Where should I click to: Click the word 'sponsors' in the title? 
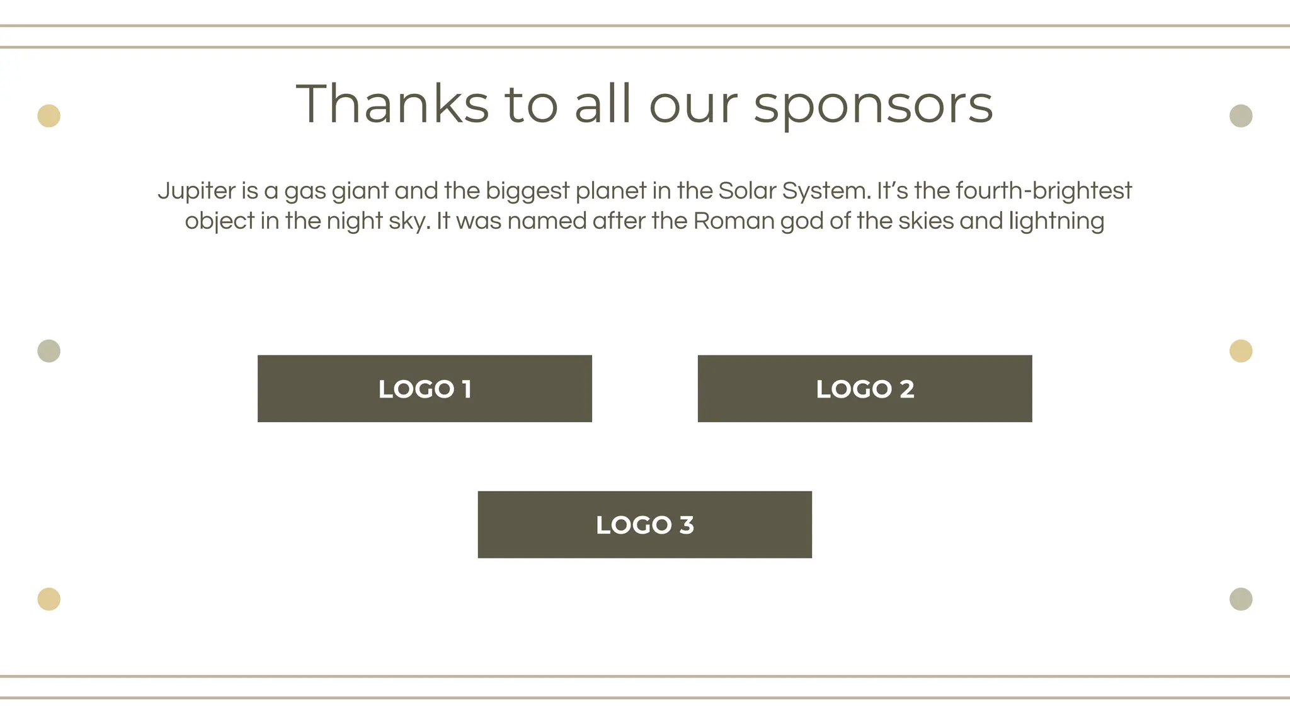pos(873,106)
